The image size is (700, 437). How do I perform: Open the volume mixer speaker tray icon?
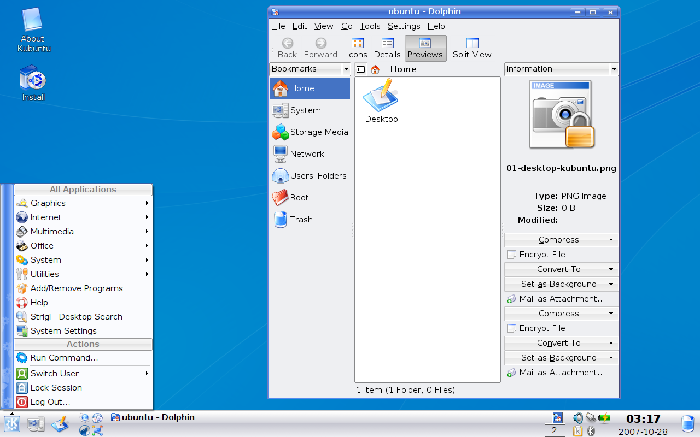pyautogui.click(x=577, y=418)
